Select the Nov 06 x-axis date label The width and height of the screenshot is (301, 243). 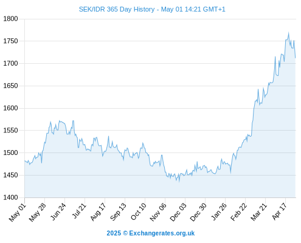click(158, 212)
